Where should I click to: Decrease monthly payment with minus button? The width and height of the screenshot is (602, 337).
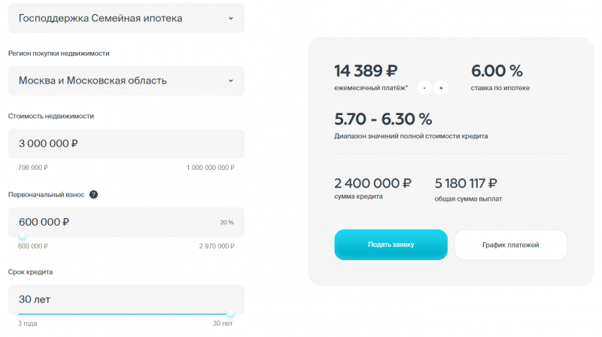click(424, 88)
